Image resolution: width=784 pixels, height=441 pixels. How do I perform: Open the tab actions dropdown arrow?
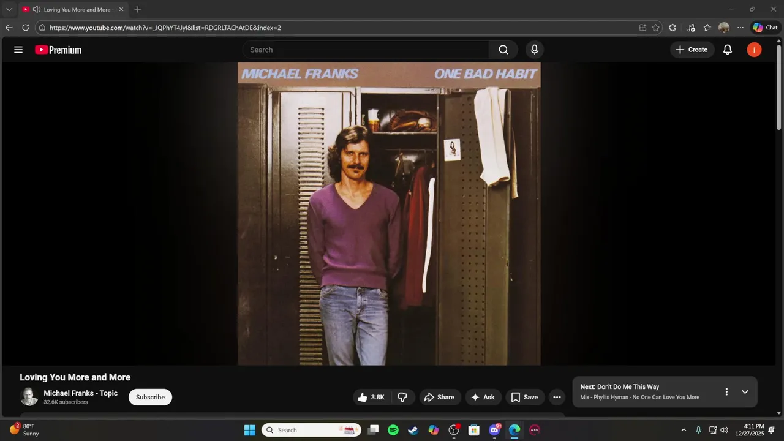pos(9,9)
